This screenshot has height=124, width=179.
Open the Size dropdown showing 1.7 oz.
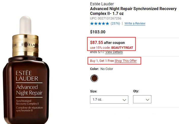tap(109, 100)
